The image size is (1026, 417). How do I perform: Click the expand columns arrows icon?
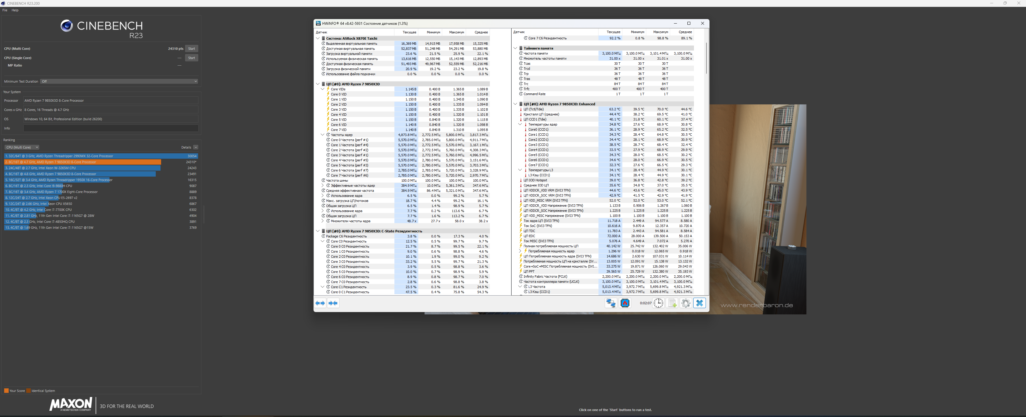320,303
